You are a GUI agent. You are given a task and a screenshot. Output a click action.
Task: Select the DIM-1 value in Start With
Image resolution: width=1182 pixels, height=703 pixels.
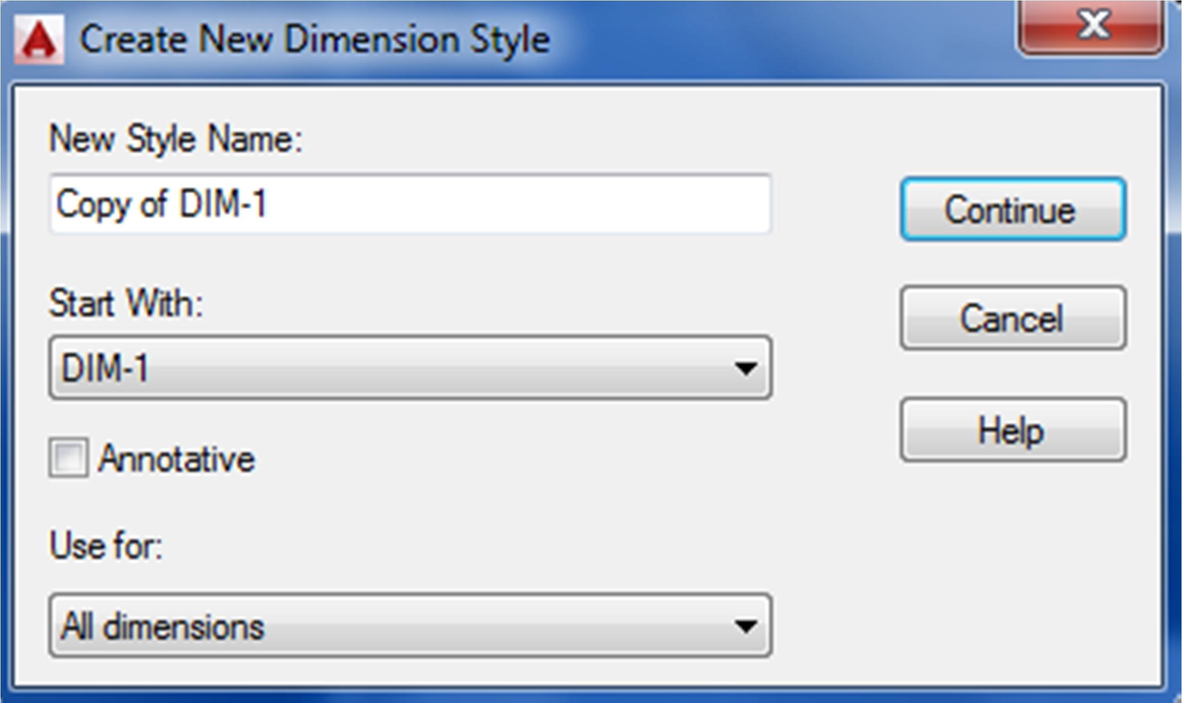coord(105,368)
